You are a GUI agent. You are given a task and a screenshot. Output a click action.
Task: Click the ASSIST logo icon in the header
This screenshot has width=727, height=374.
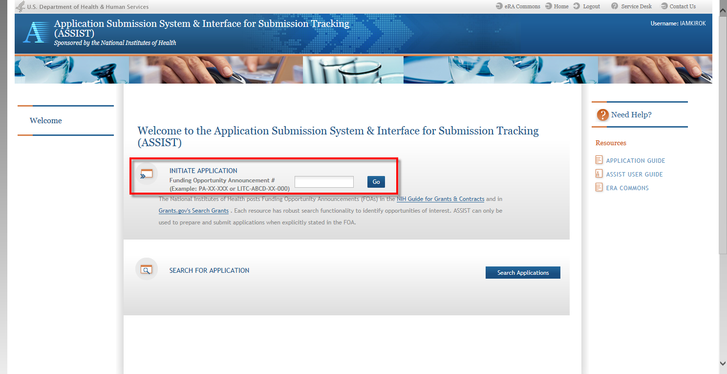pos(37,33)
